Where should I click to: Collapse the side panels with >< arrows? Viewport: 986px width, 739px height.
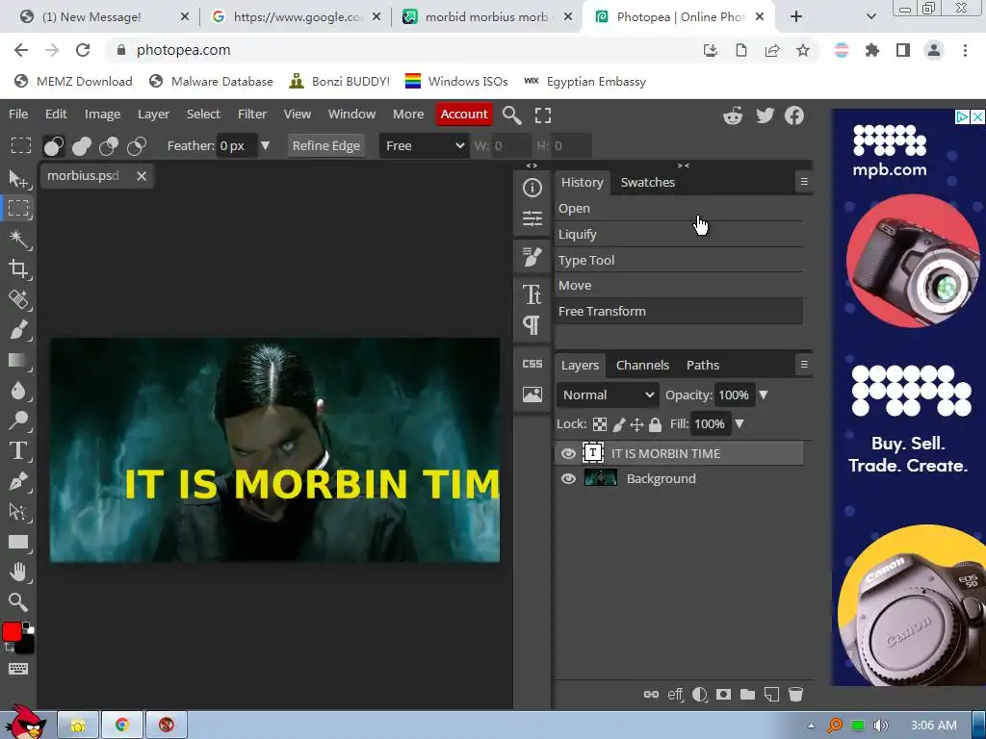pyautogui.click(x=684, y=166)
